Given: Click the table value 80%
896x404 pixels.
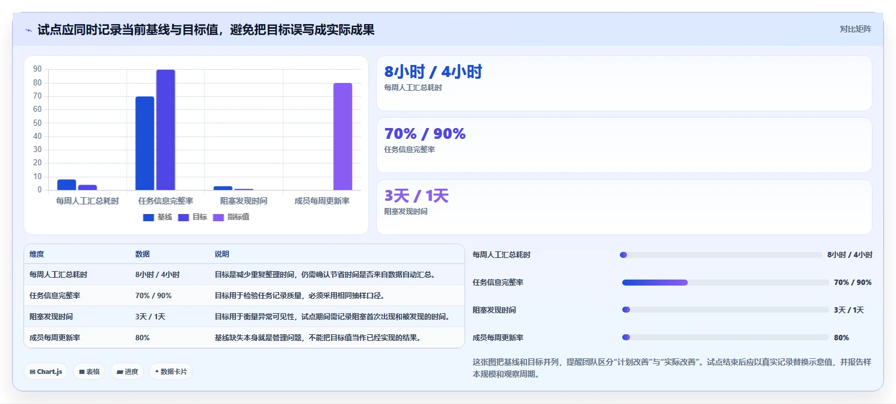Looking at the screenshot, I should (x=143, y=338).
